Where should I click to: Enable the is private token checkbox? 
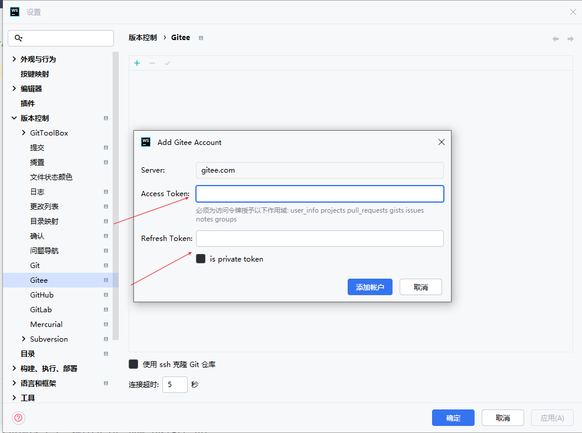[x=201, y=259]
